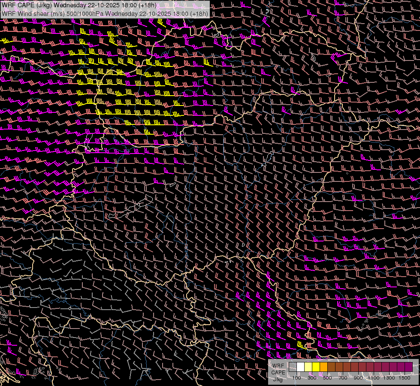420x386 pixels.
Task: Click the 100 value label on the legend
Action: point(296,377)
